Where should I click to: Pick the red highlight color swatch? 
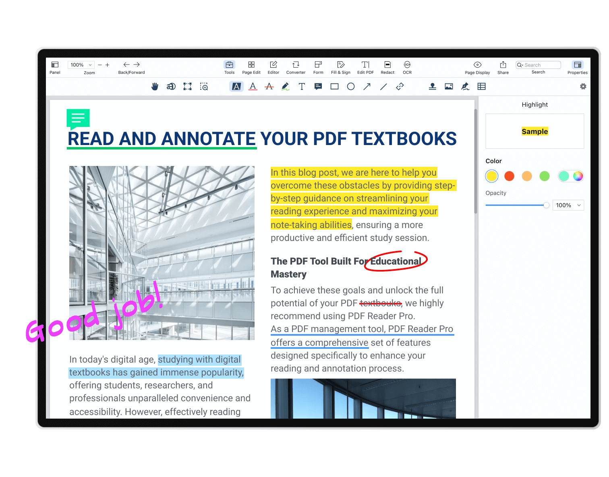(509, 176)
